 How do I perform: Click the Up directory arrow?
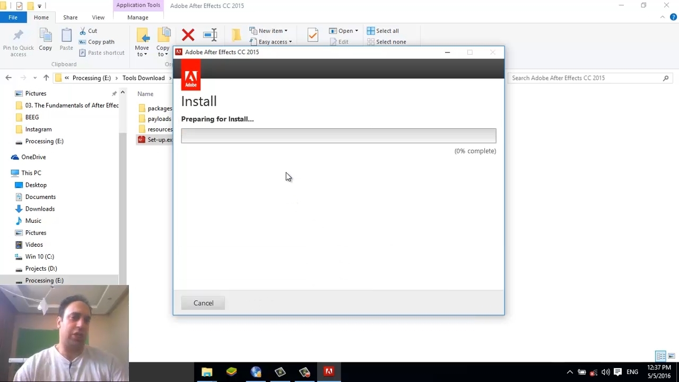[46, 78]
